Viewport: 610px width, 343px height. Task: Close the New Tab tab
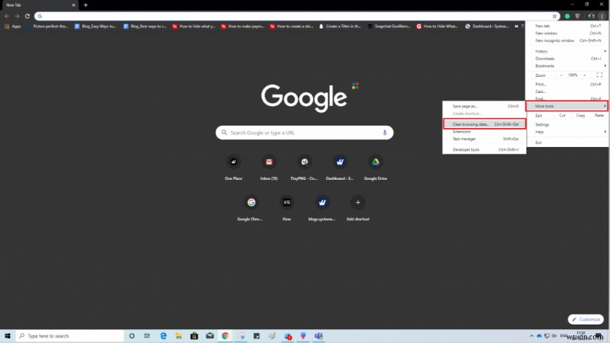(x=73, y=5)
